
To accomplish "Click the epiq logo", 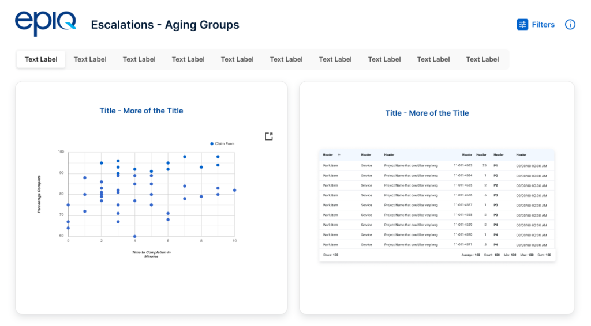I will pos(46,23).
